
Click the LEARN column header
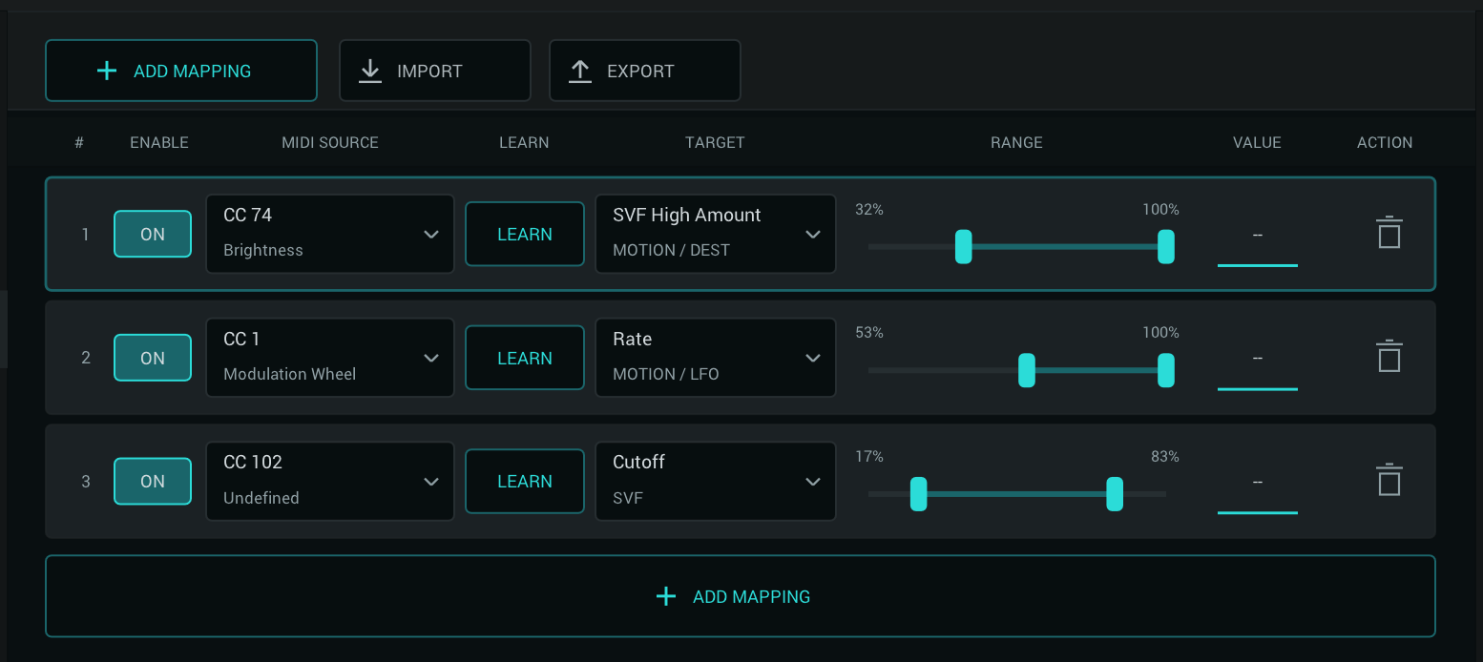[524, 142]
